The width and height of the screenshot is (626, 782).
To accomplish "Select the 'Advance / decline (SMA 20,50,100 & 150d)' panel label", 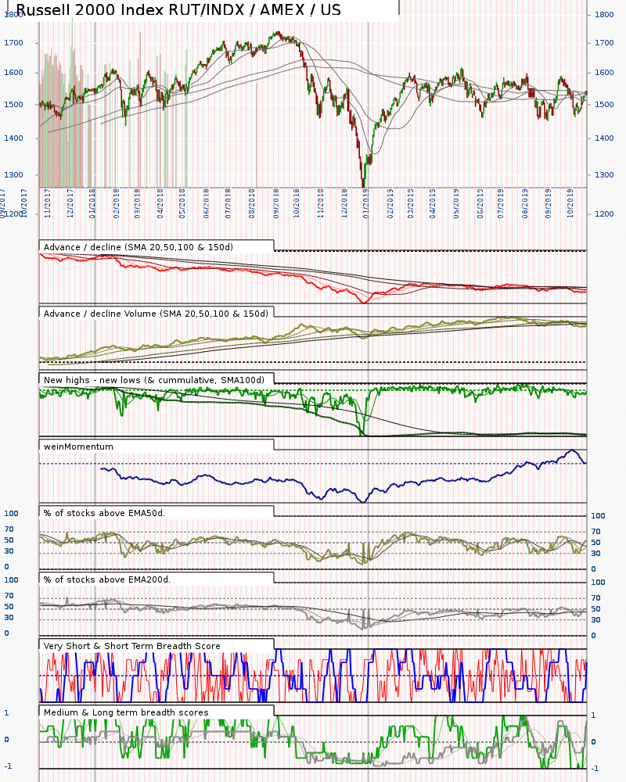I will (139, 247).
